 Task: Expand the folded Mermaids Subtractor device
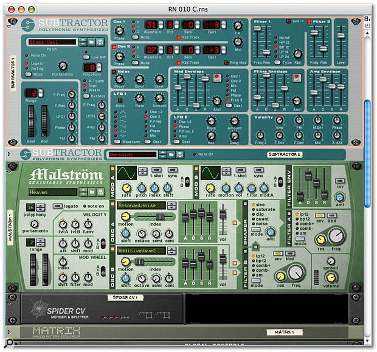(x=9, y=154)
